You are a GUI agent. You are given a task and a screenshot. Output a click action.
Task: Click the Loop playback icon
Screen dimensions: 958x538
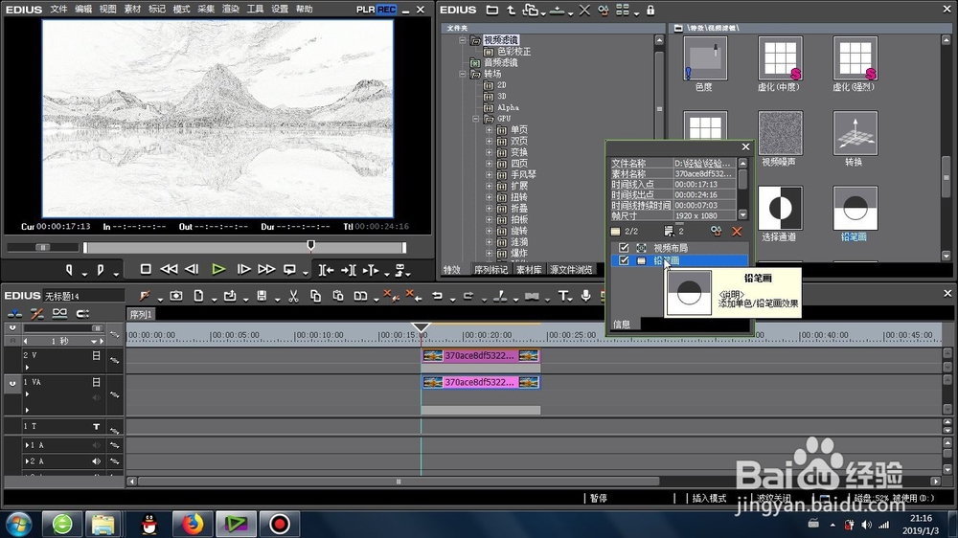289,269
